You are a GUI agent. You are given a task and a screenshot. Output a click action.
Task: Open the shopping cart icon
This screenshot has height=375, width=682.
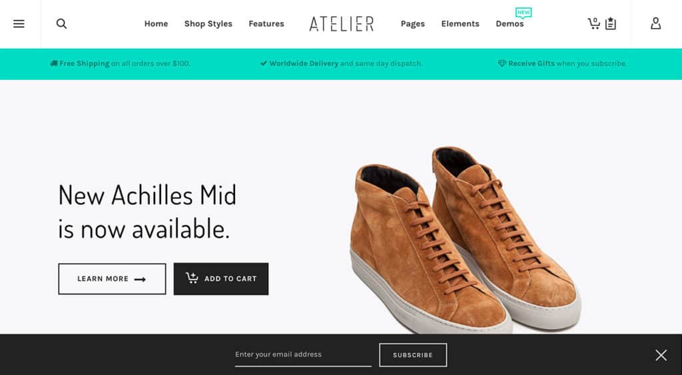click(593, 23)
